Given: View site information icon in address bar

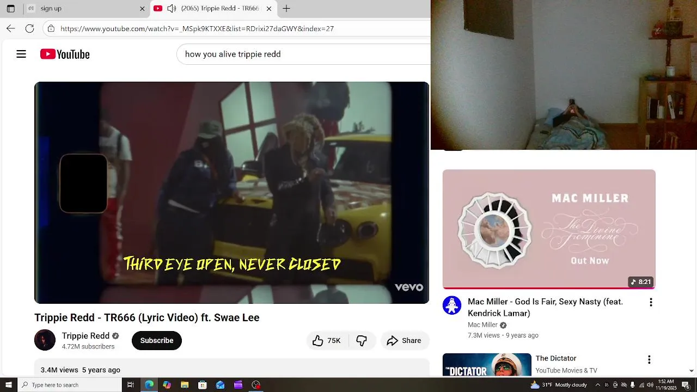Looking at the screenshot, I should coord(51,28).
